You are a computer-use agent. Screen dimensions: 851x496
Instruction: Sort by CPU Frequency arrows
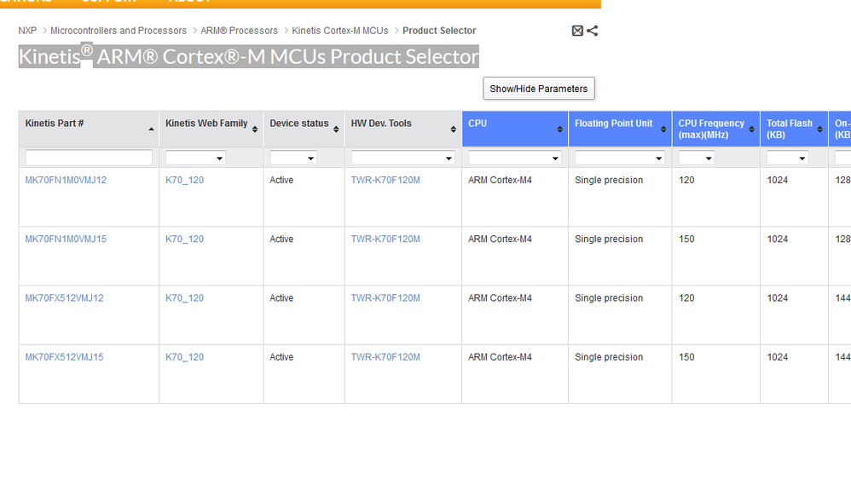(752, 130)
